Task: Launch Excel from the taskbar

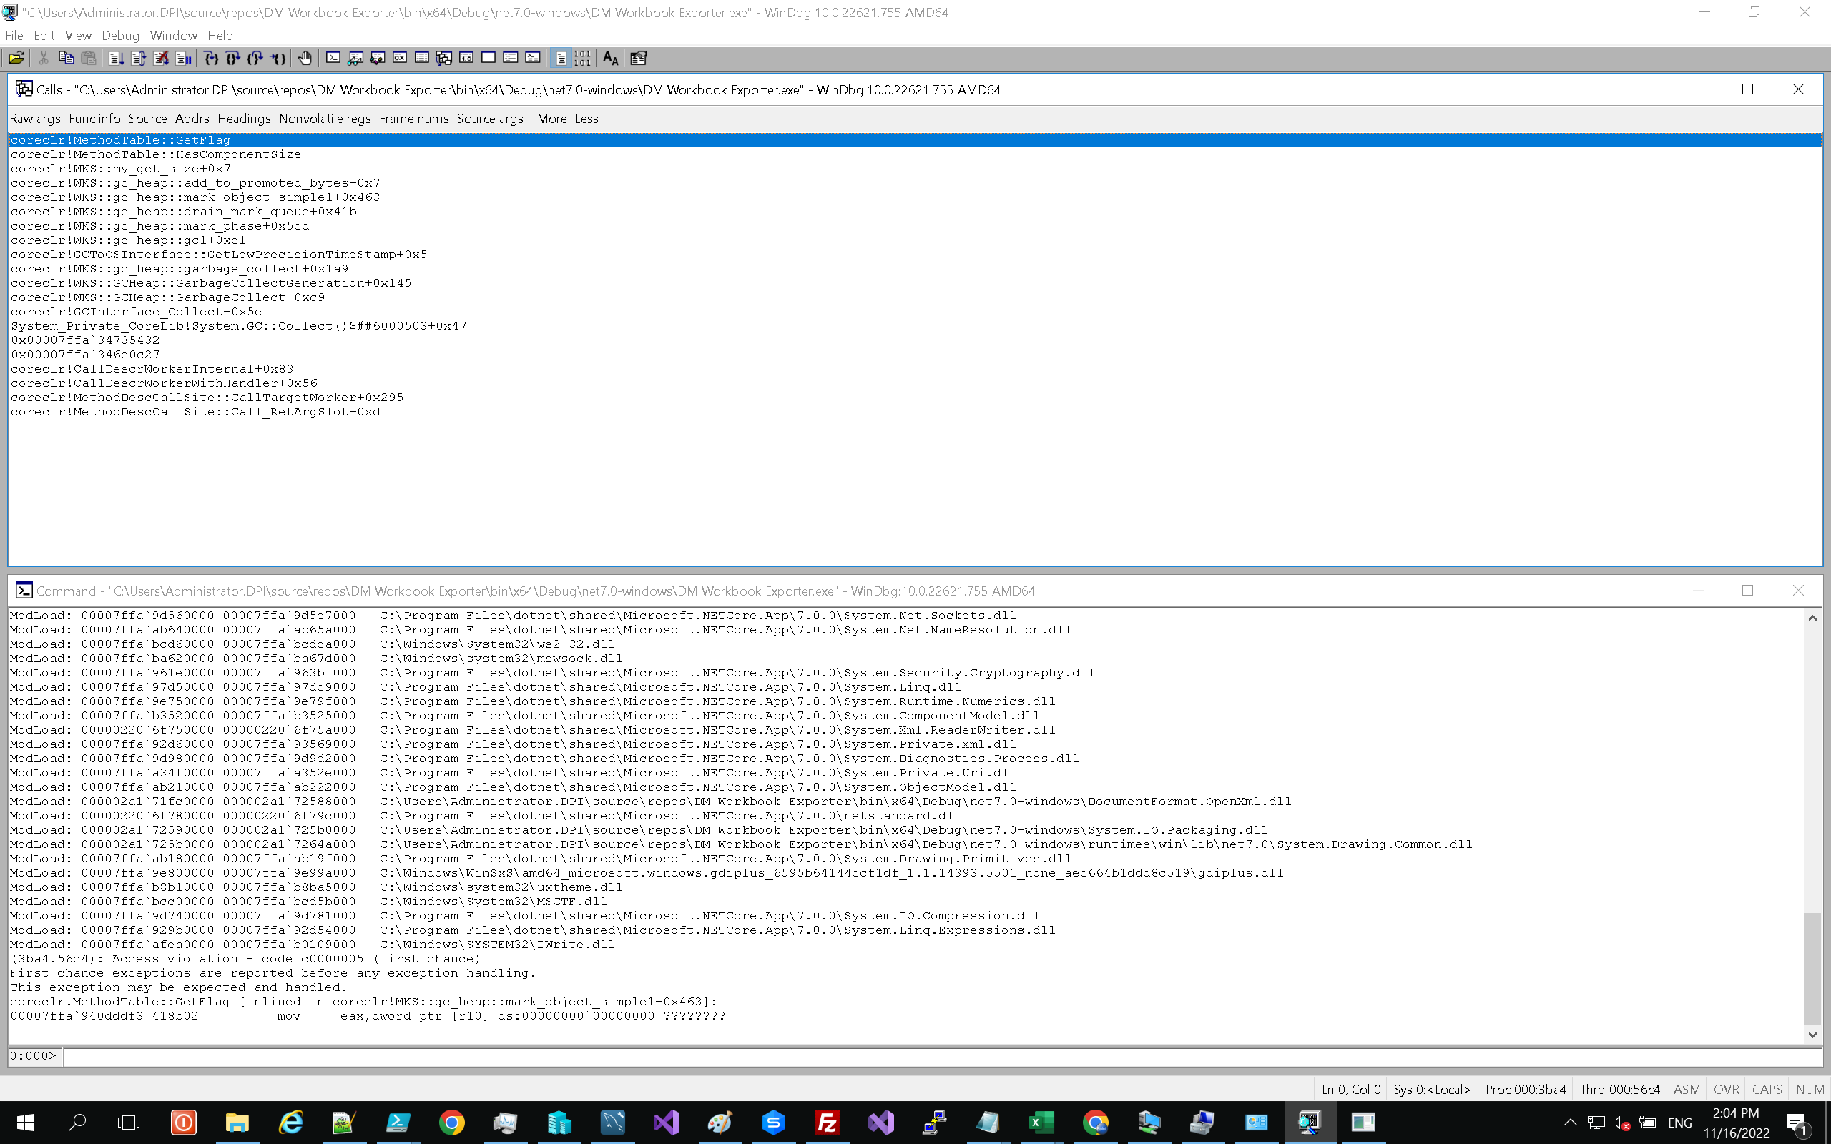Action: [1042, 1122]
